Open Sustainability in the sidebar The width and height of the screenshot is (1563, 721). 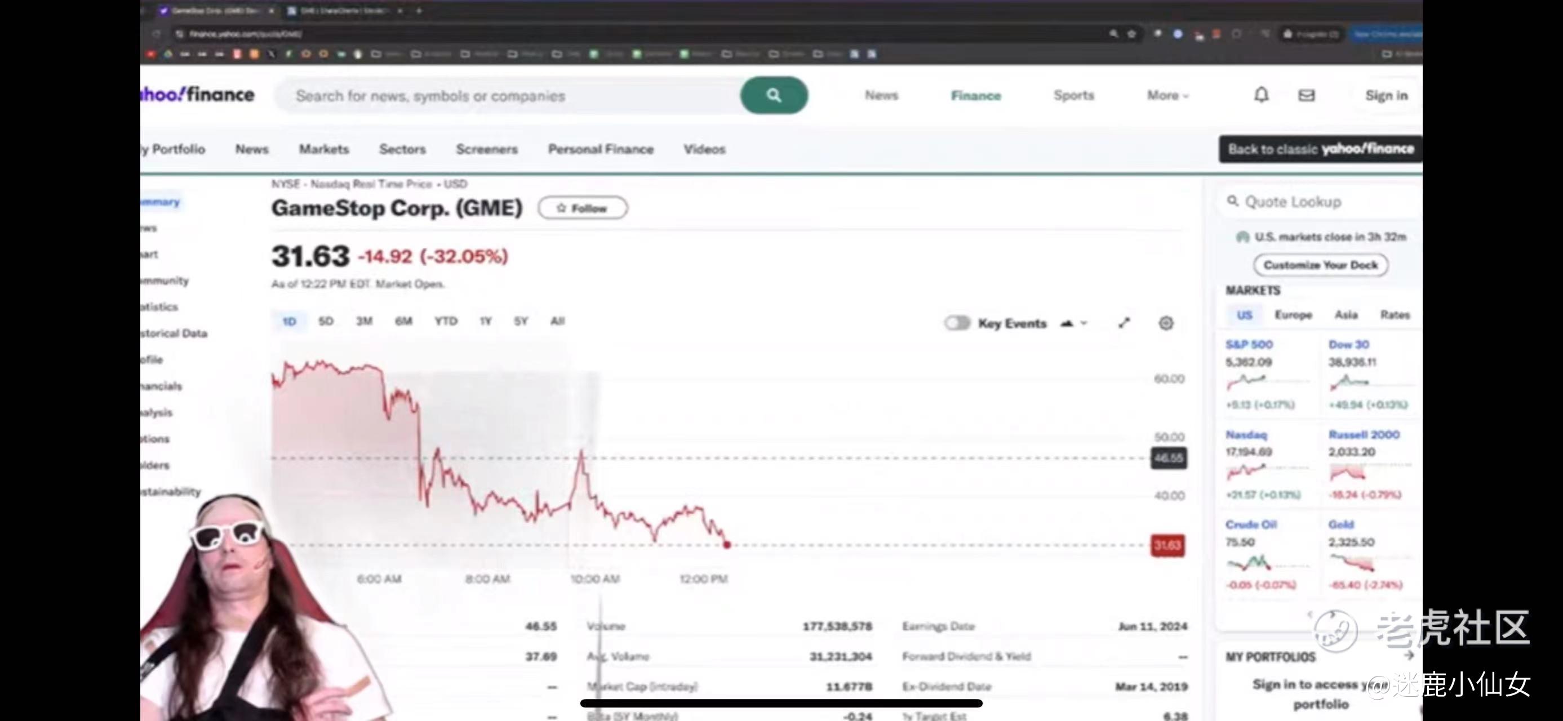click(171, 492)
